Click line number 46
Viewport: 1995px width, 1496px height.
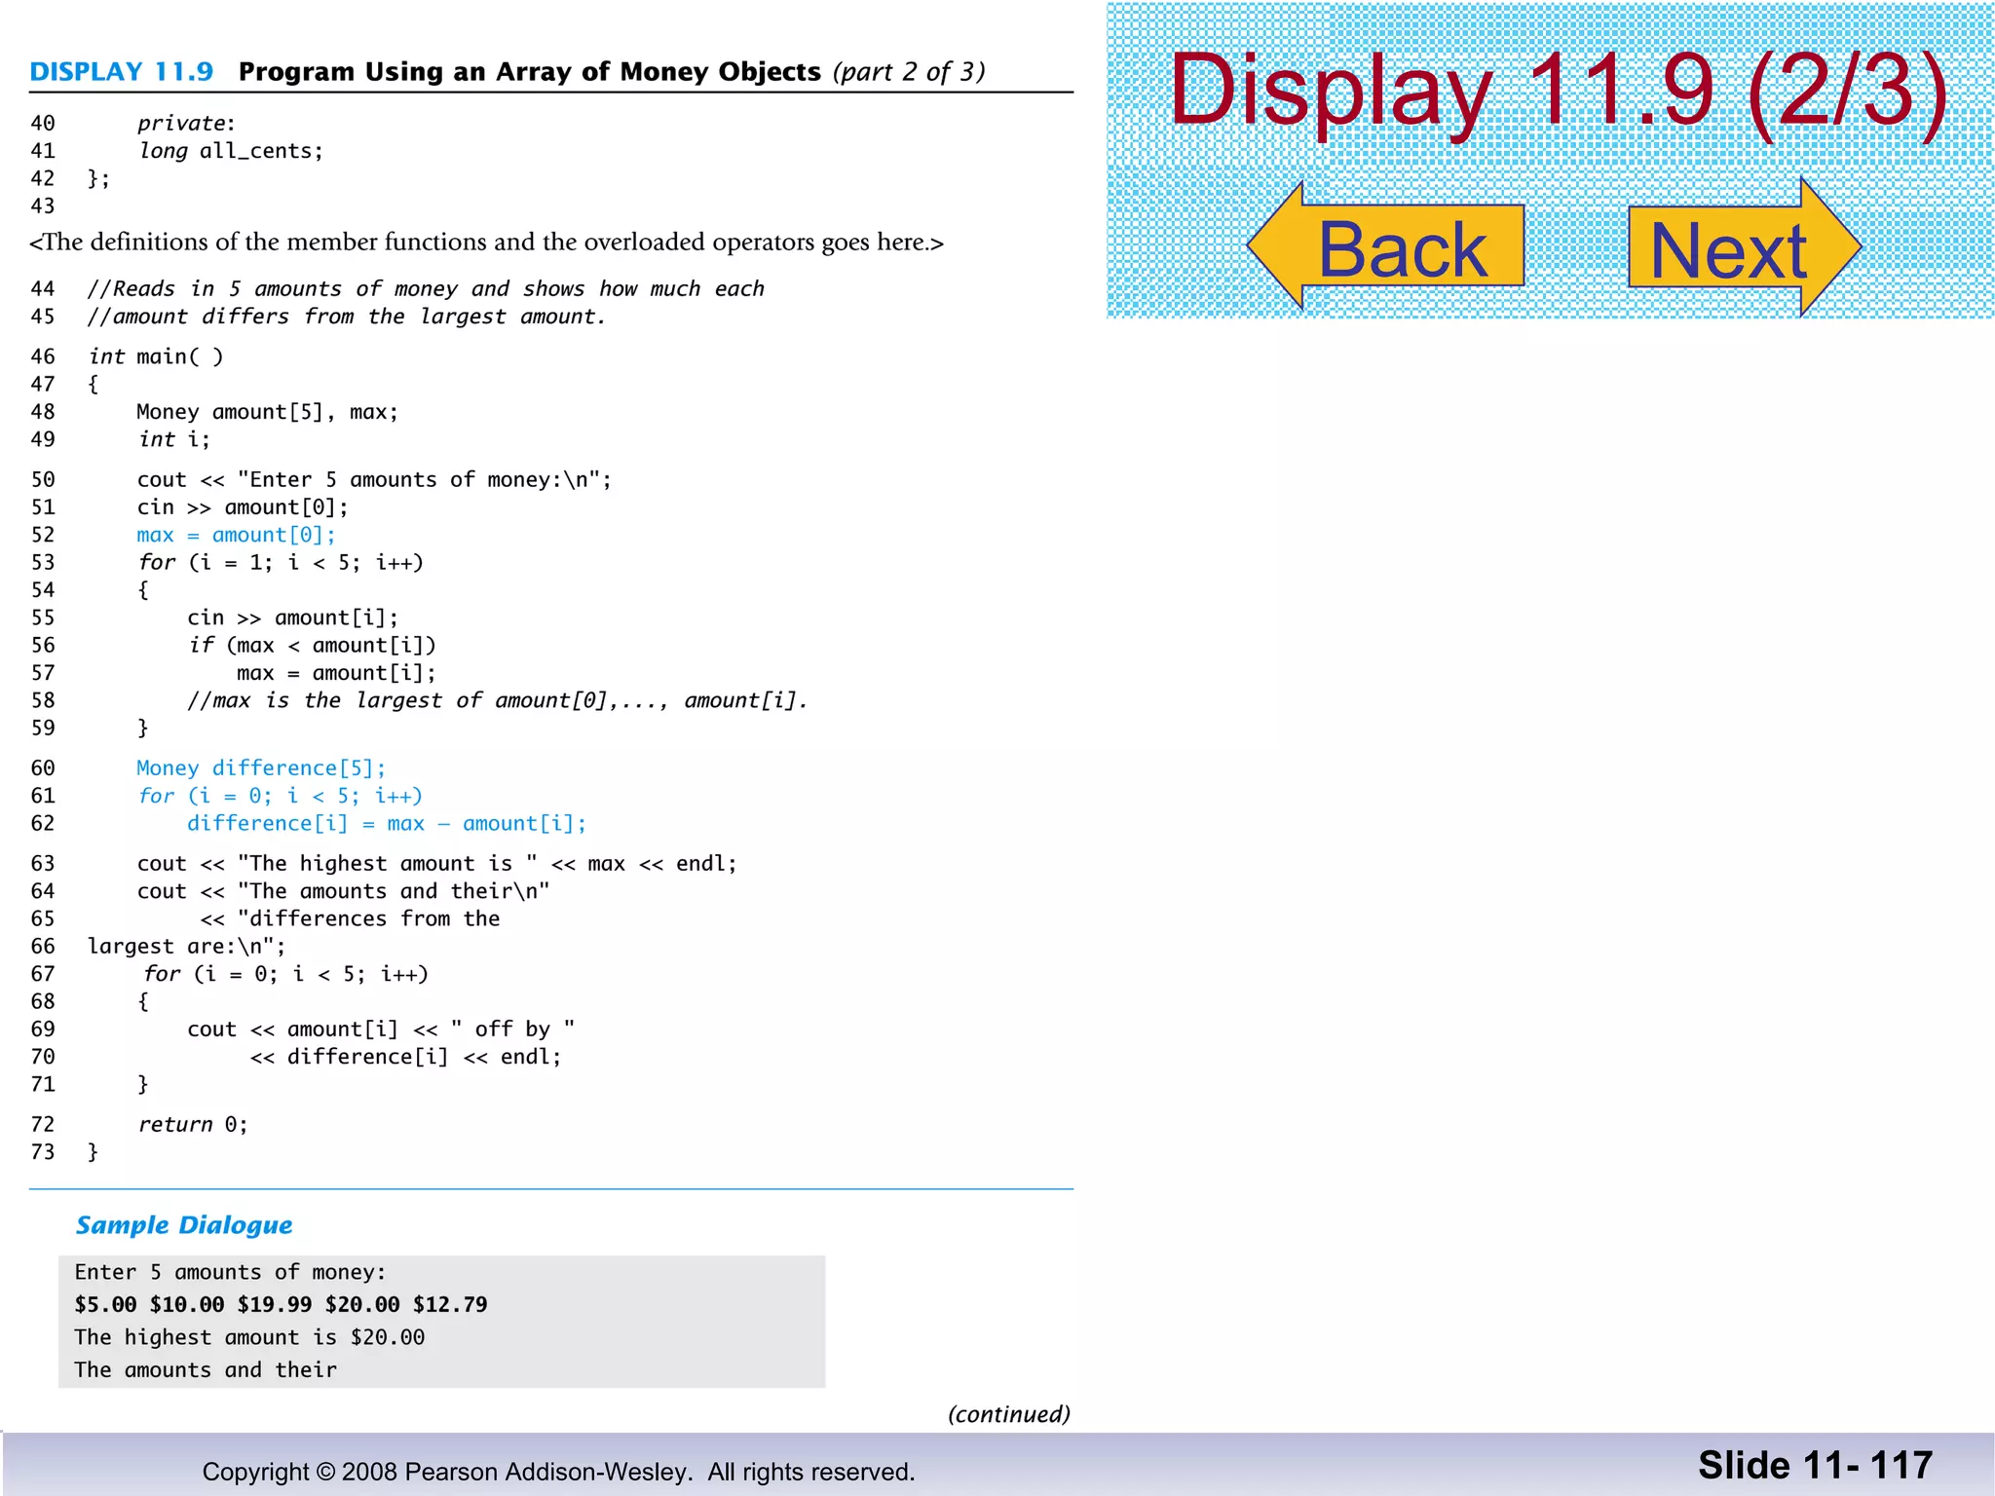point(43,356)
